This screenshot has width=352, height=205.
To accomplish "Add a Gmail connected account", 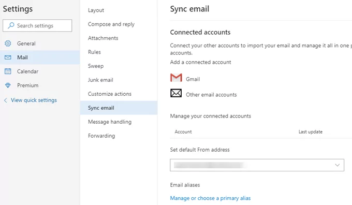I will [193, 79].
